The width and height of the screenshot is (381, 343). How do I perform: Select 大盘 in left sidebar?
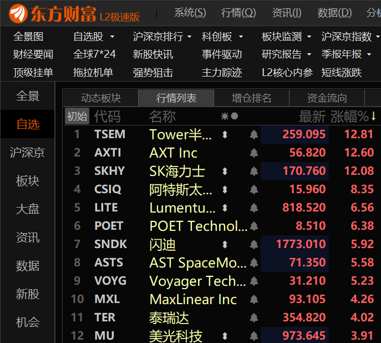[28, 209]
